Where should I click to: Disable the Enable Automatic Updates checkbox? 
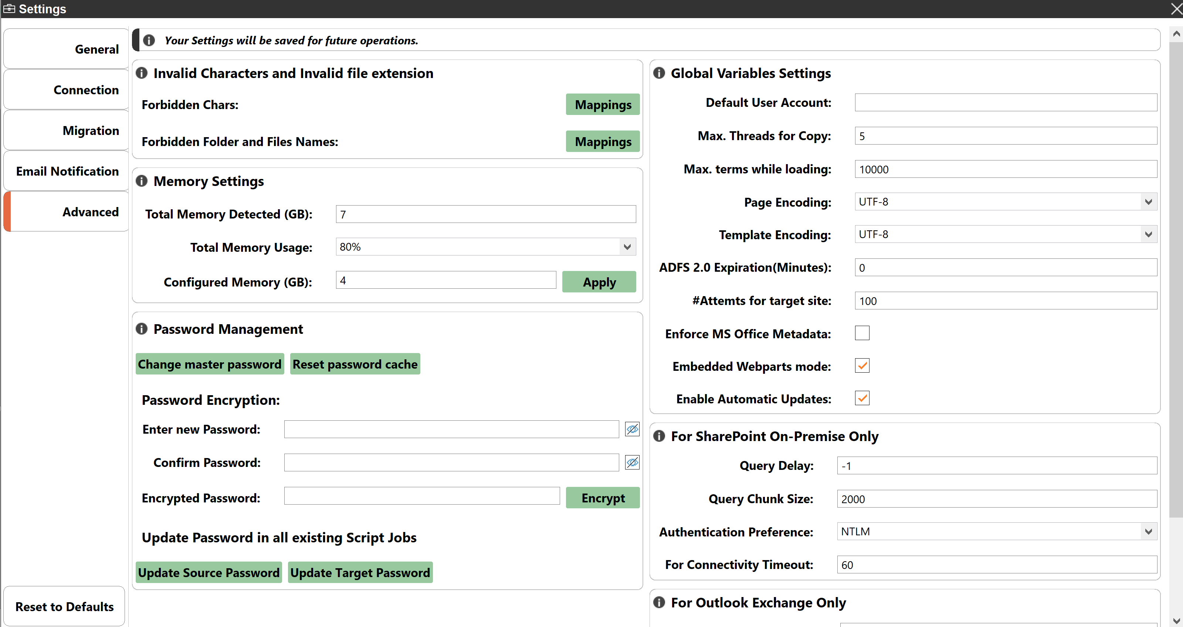tap(862, 399)
